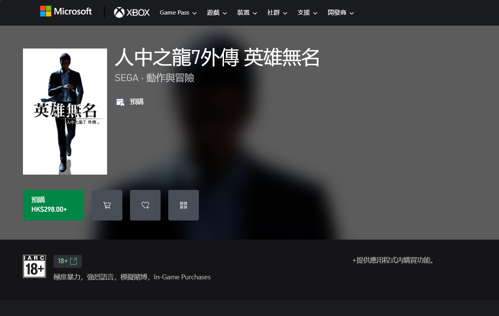Image resolution: width=499 pixels, height=316 pixels.
Task: Expand the 支援 menu
Action: 307,13
